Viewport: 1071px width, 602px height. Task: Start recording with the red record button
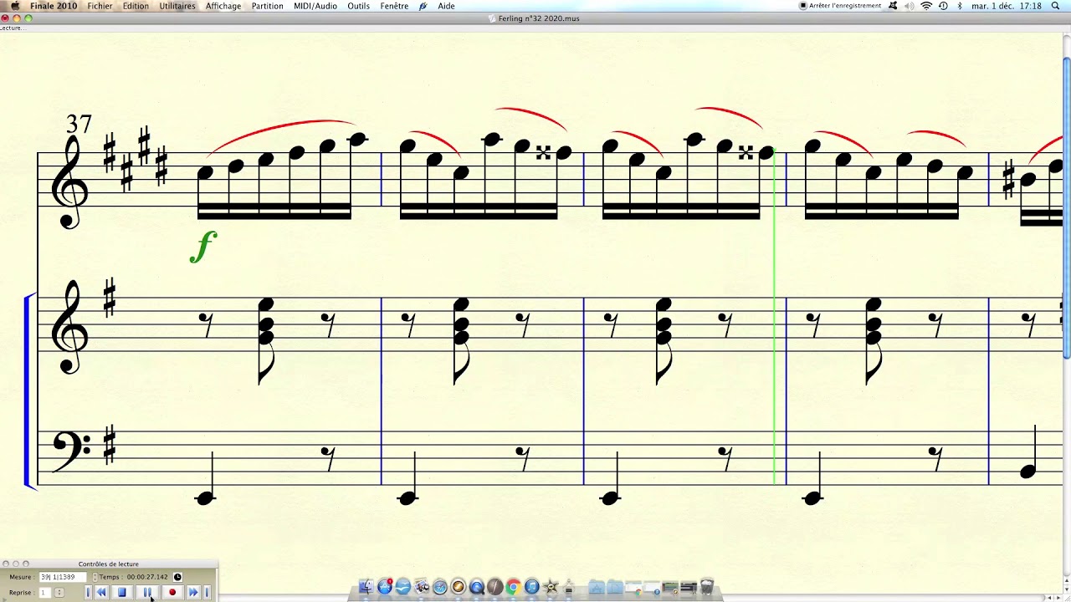pyautogui.click(x=172, y=592)
